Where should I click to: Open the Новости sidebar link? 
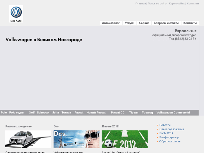tap(165, 125)
